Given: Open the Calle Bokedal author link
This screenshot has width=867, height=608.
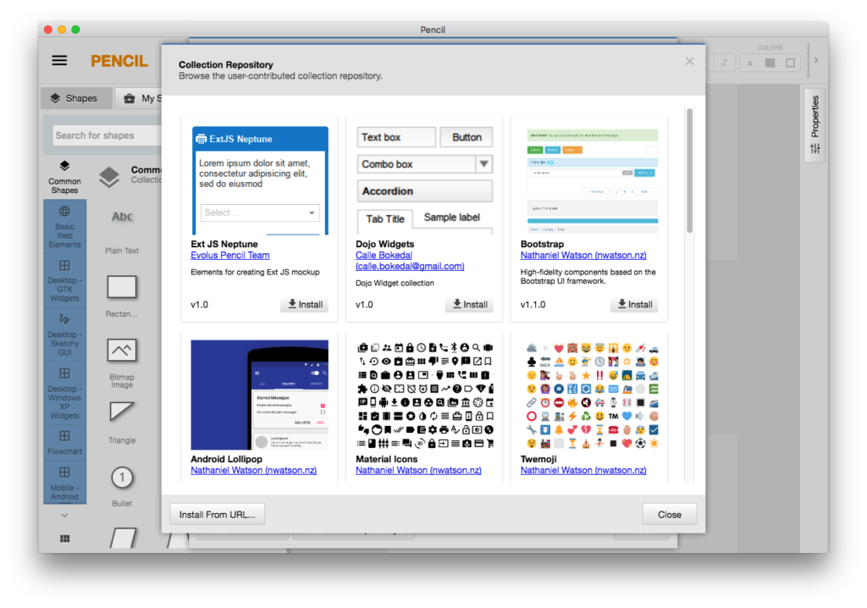Looking at the screenshot, I should pyautogui.click(x=410, y=261).
